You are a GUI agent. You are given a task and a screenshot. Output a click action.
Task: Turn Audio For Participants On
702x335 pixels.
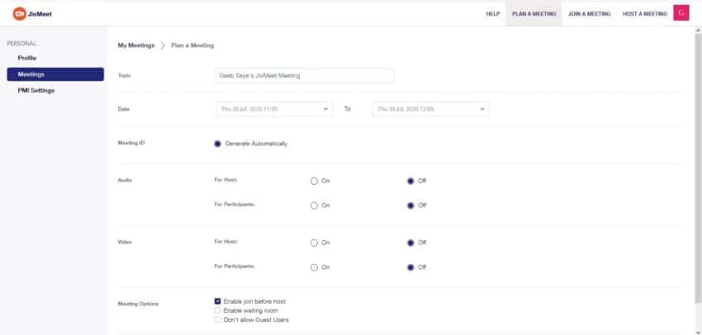pyautogui.click(x=314, y=205)
